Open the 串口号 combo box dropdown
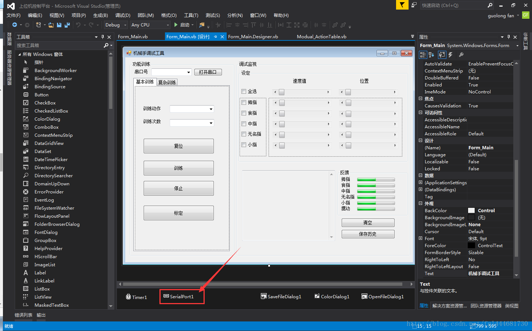This screenshot has height=331, width=532. click(188, 72)
